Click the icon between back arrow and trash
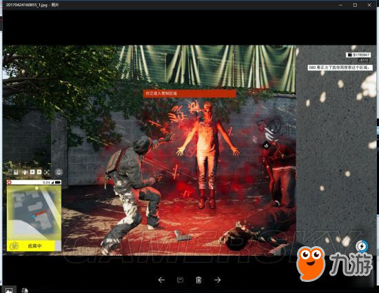The width and height of the screenshot is (379, 293). pyautogui.click(x=180, y=280)
